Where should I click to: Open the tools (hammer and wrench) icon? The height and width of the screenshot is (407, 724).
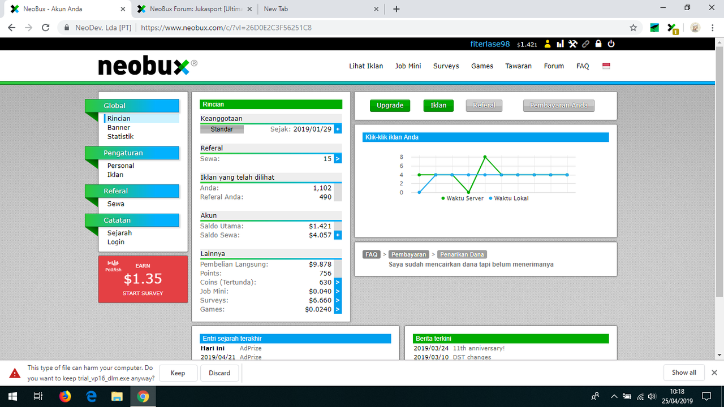coord(573,44)
